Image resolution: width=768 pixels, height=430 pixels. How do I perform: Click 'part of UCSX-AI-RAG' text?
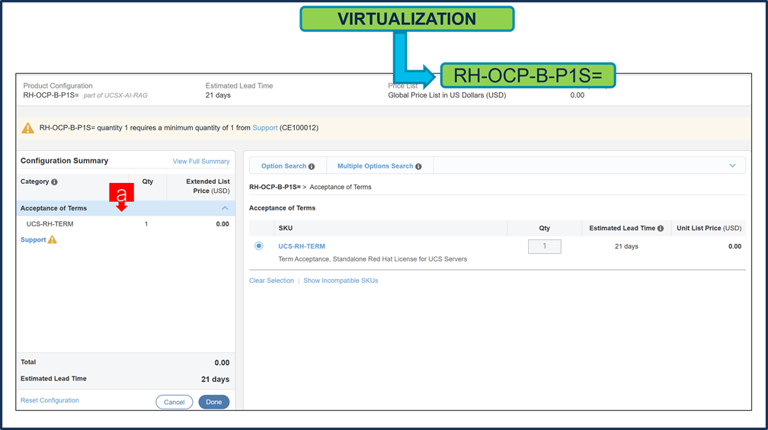tap(115, 95)
